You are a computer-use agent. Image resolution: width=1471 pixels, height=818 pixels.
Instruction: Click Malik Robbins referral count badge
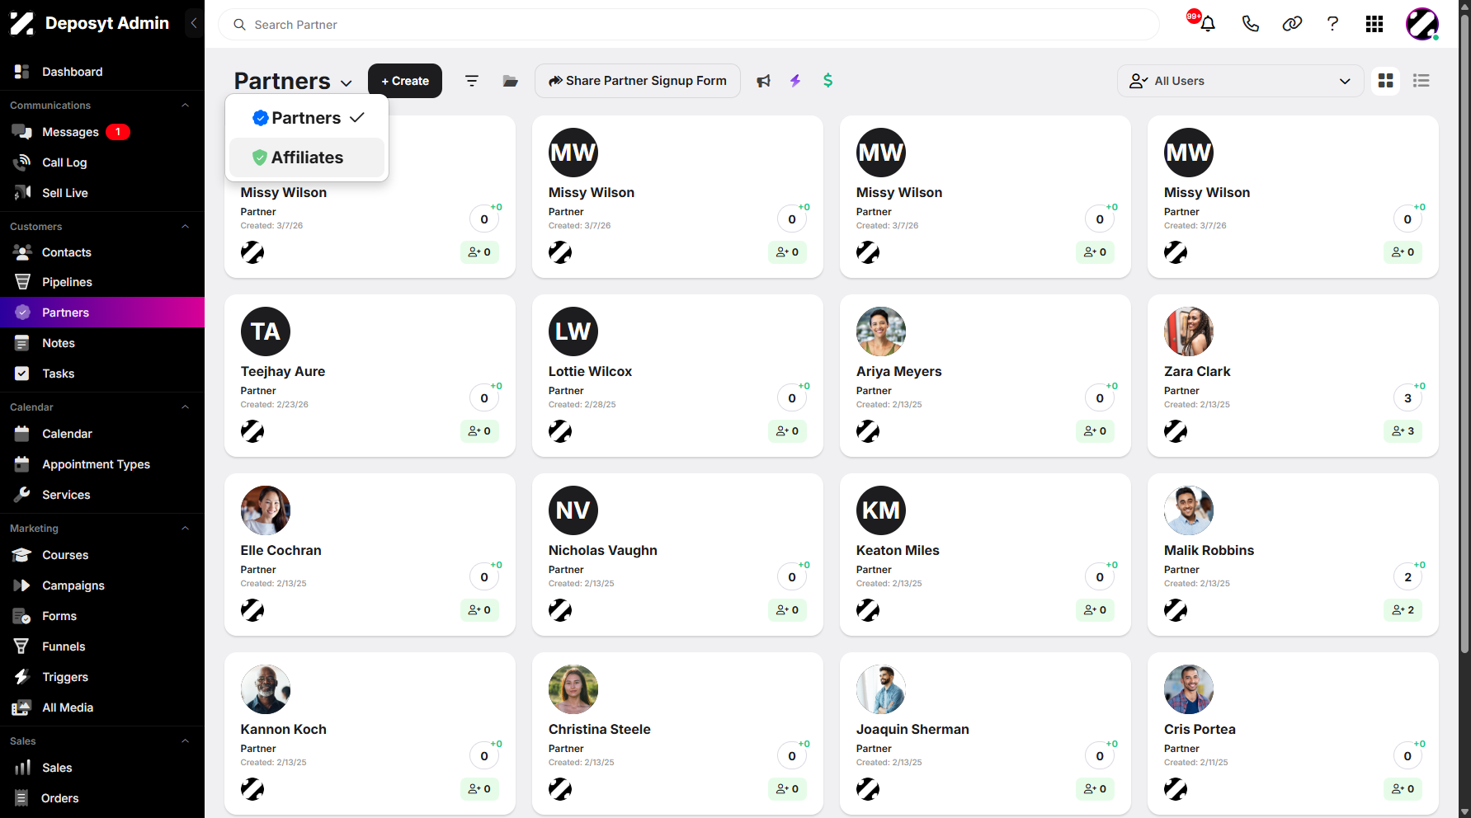[1403, 610]
